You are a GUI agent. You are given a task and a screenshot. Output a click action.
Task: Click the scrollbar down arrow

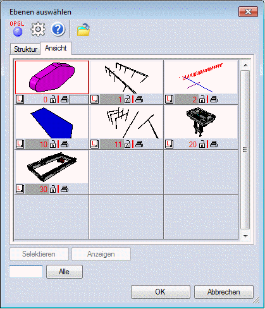(x=245, y=236)
